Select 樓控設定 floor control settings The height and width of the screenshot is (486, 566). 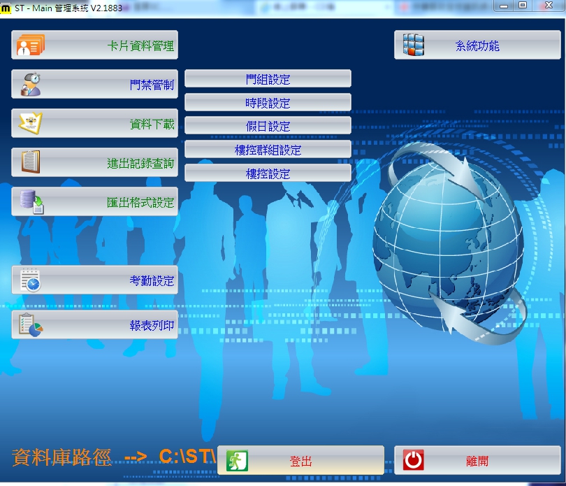[x=268, y=173]
